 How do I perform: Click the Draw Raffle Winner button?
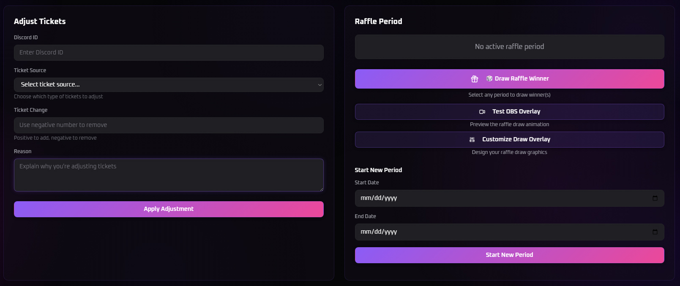click(x=510, y=78)
